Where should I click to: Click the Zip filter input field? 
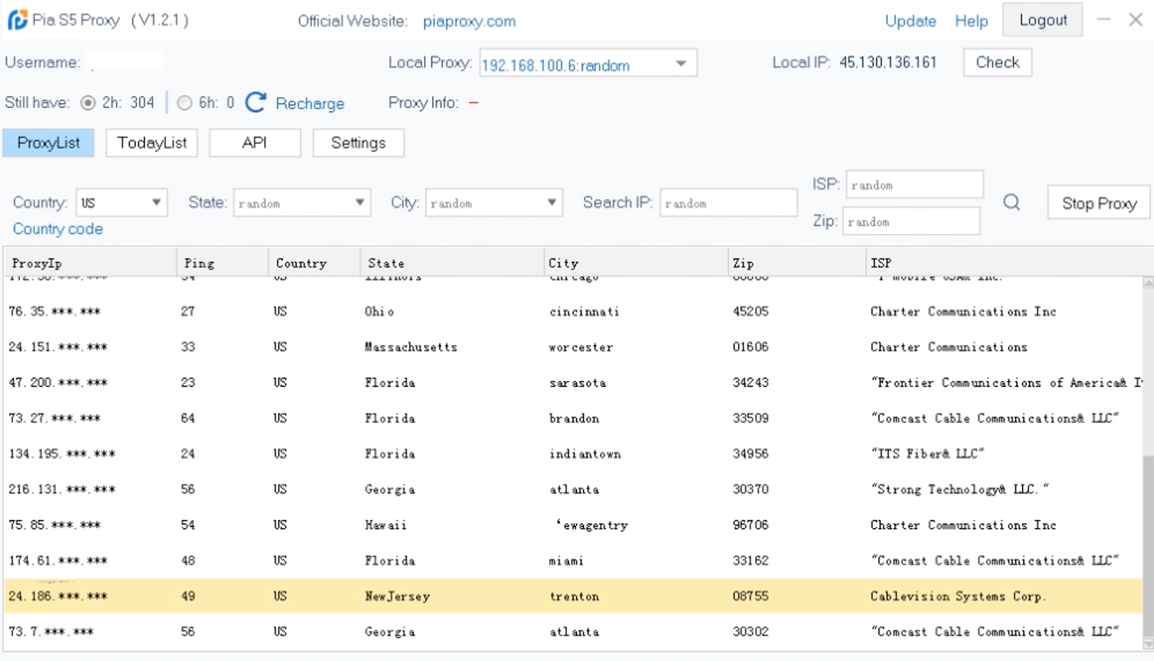coord(911,221)
